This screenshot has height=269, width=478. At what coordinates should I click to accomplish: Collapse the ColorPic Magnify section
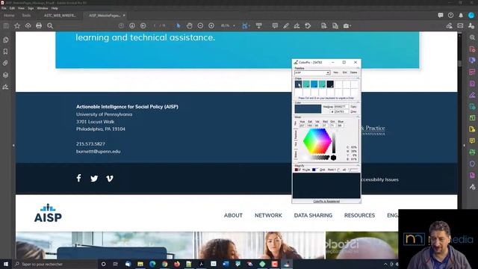point(358,166)
